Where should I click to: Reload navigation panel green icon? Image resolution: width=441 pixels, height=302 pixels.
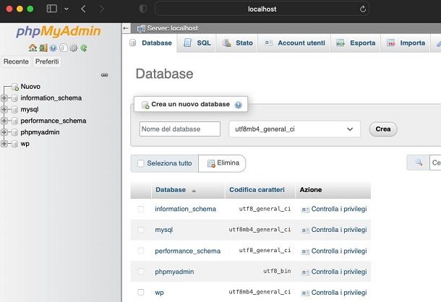pyautogui.click(x=84, y=48)
